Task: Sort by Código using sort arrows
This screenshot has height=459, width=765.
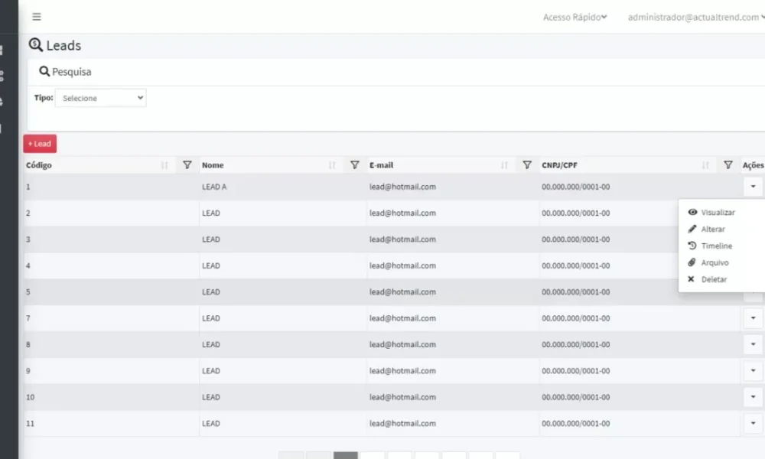Action: point(164,165)
